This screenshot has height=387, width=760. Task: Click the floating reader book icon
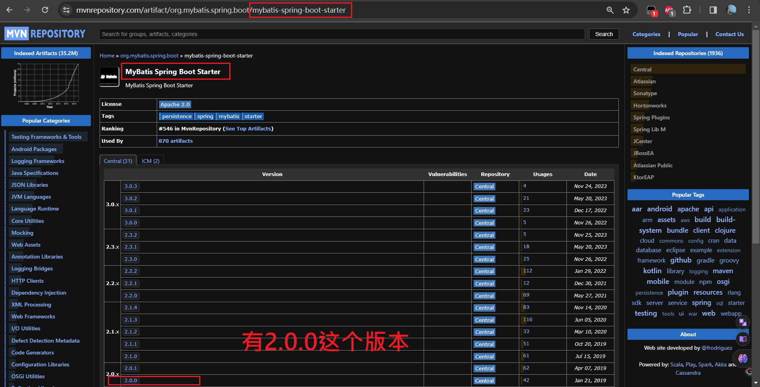point(743,339)
